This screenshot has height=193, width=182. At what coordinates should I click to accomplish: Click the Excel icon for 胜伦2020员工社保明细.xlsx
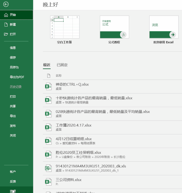tap(48, 155)
